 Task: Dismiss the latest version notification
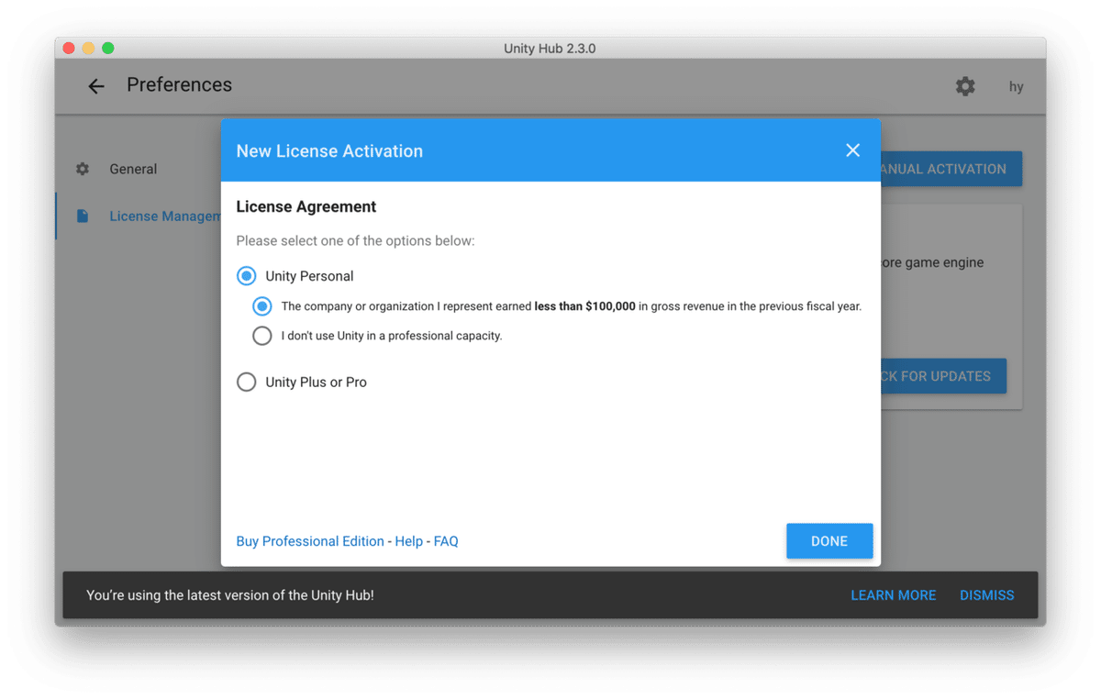tap(987, 595)
